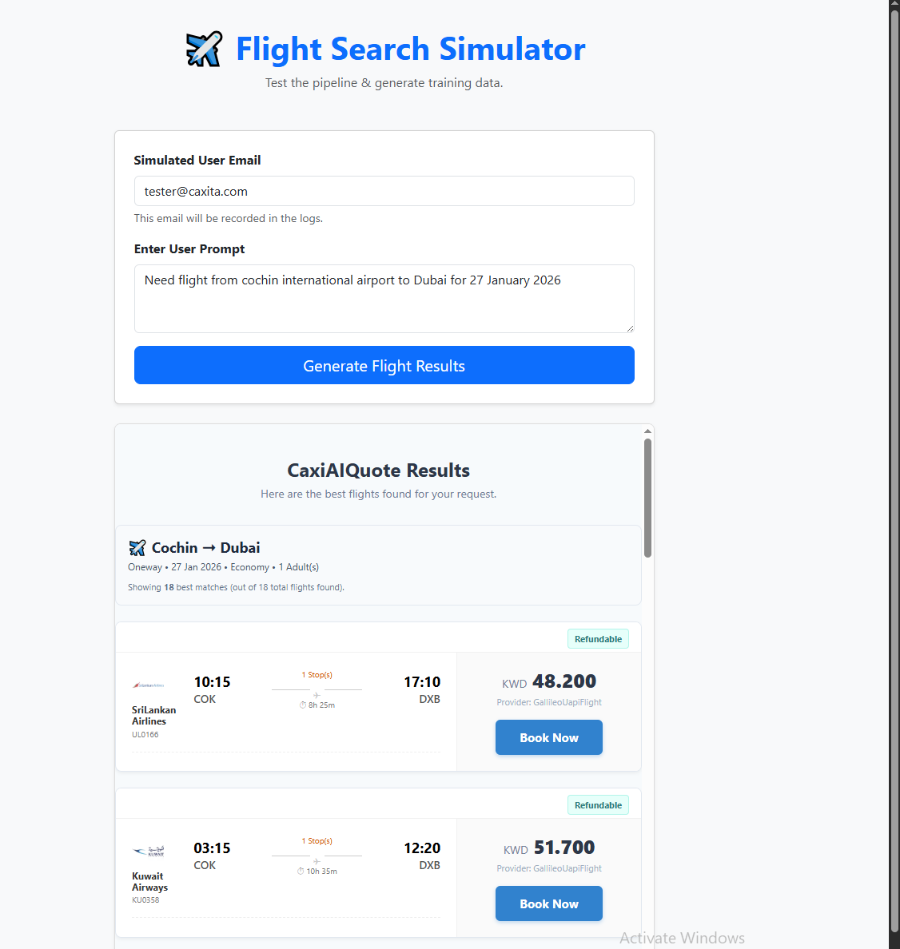
Task: Click the 1 Stop(s) label on the SriLankan flight
Action: pos(317,675)
